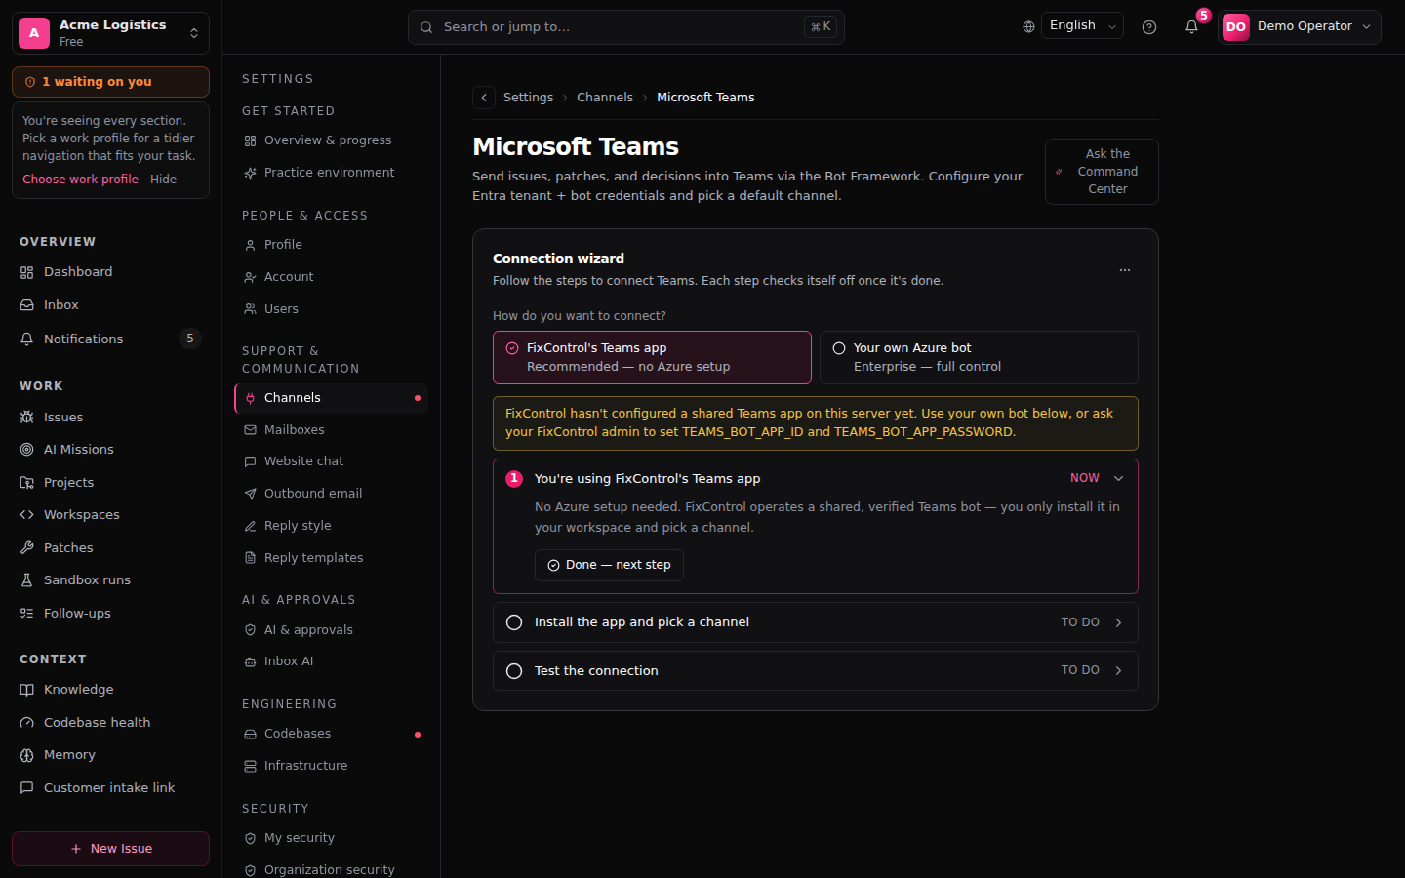Viewport: 1405px width, 878px height.
Task: Click the AI Missions target icon
Action: point(27,450)
